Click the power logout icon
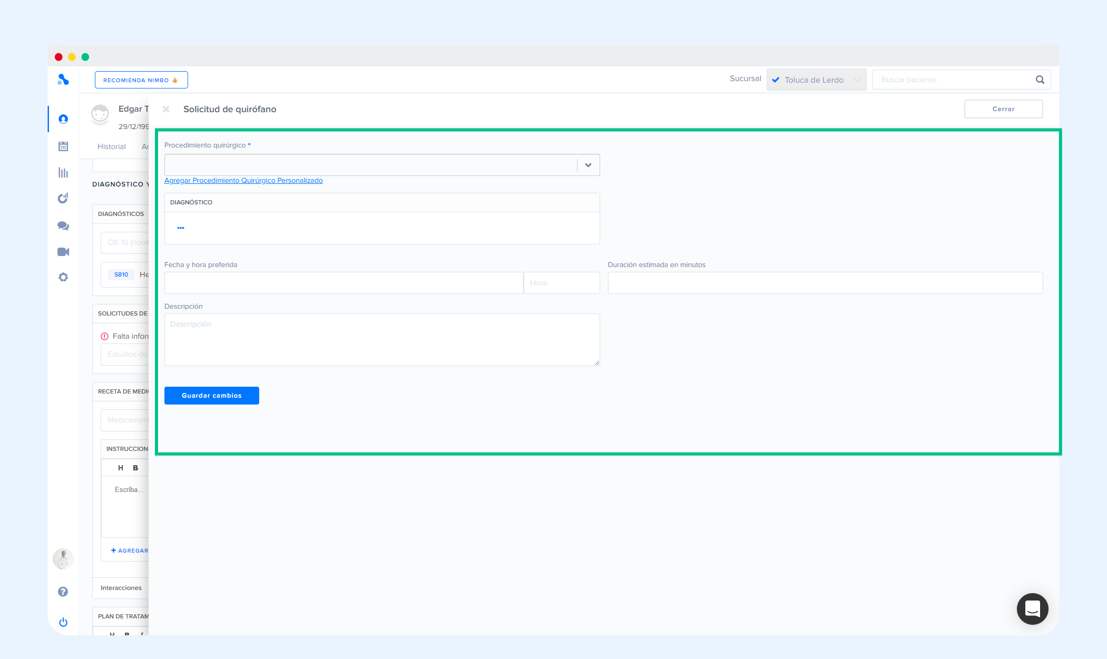 pyautogui.click(x=63, y=622)
